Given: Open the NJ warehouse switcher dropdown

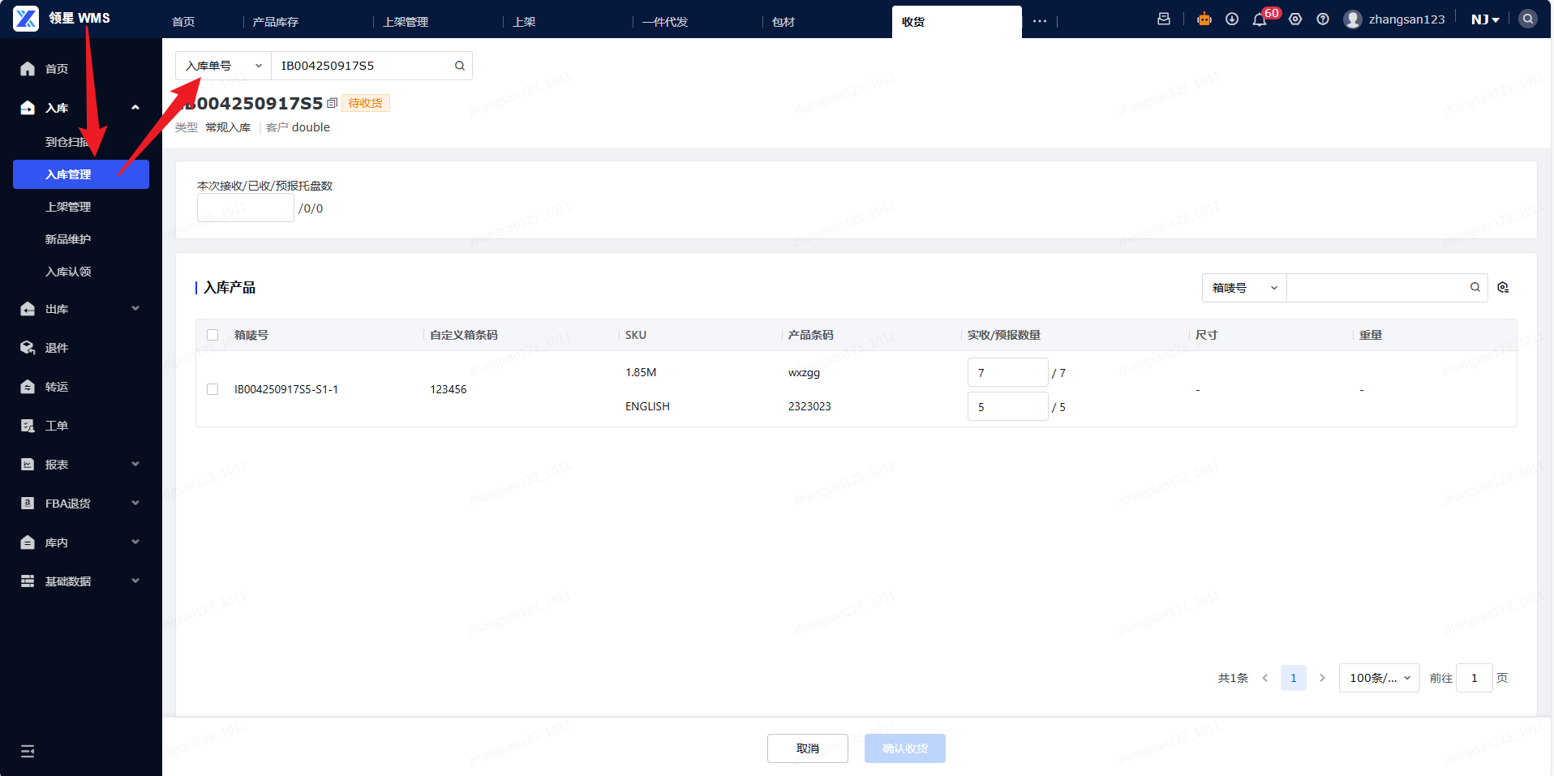Looking at the screenshot, I should (1485, 19).
